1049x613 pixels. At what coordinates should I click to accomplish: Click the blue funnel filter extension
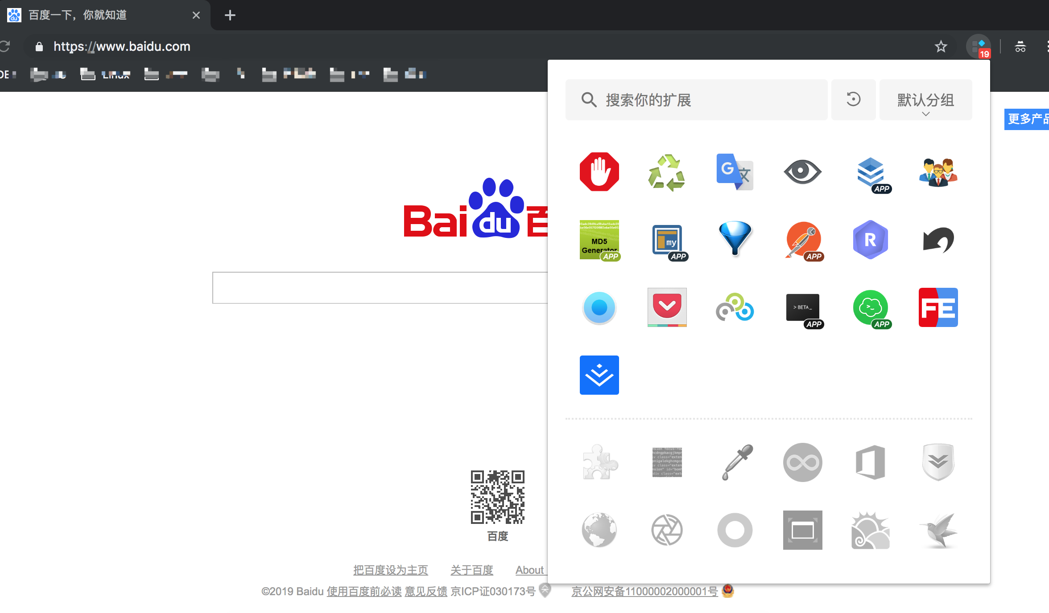pos(735,238)
